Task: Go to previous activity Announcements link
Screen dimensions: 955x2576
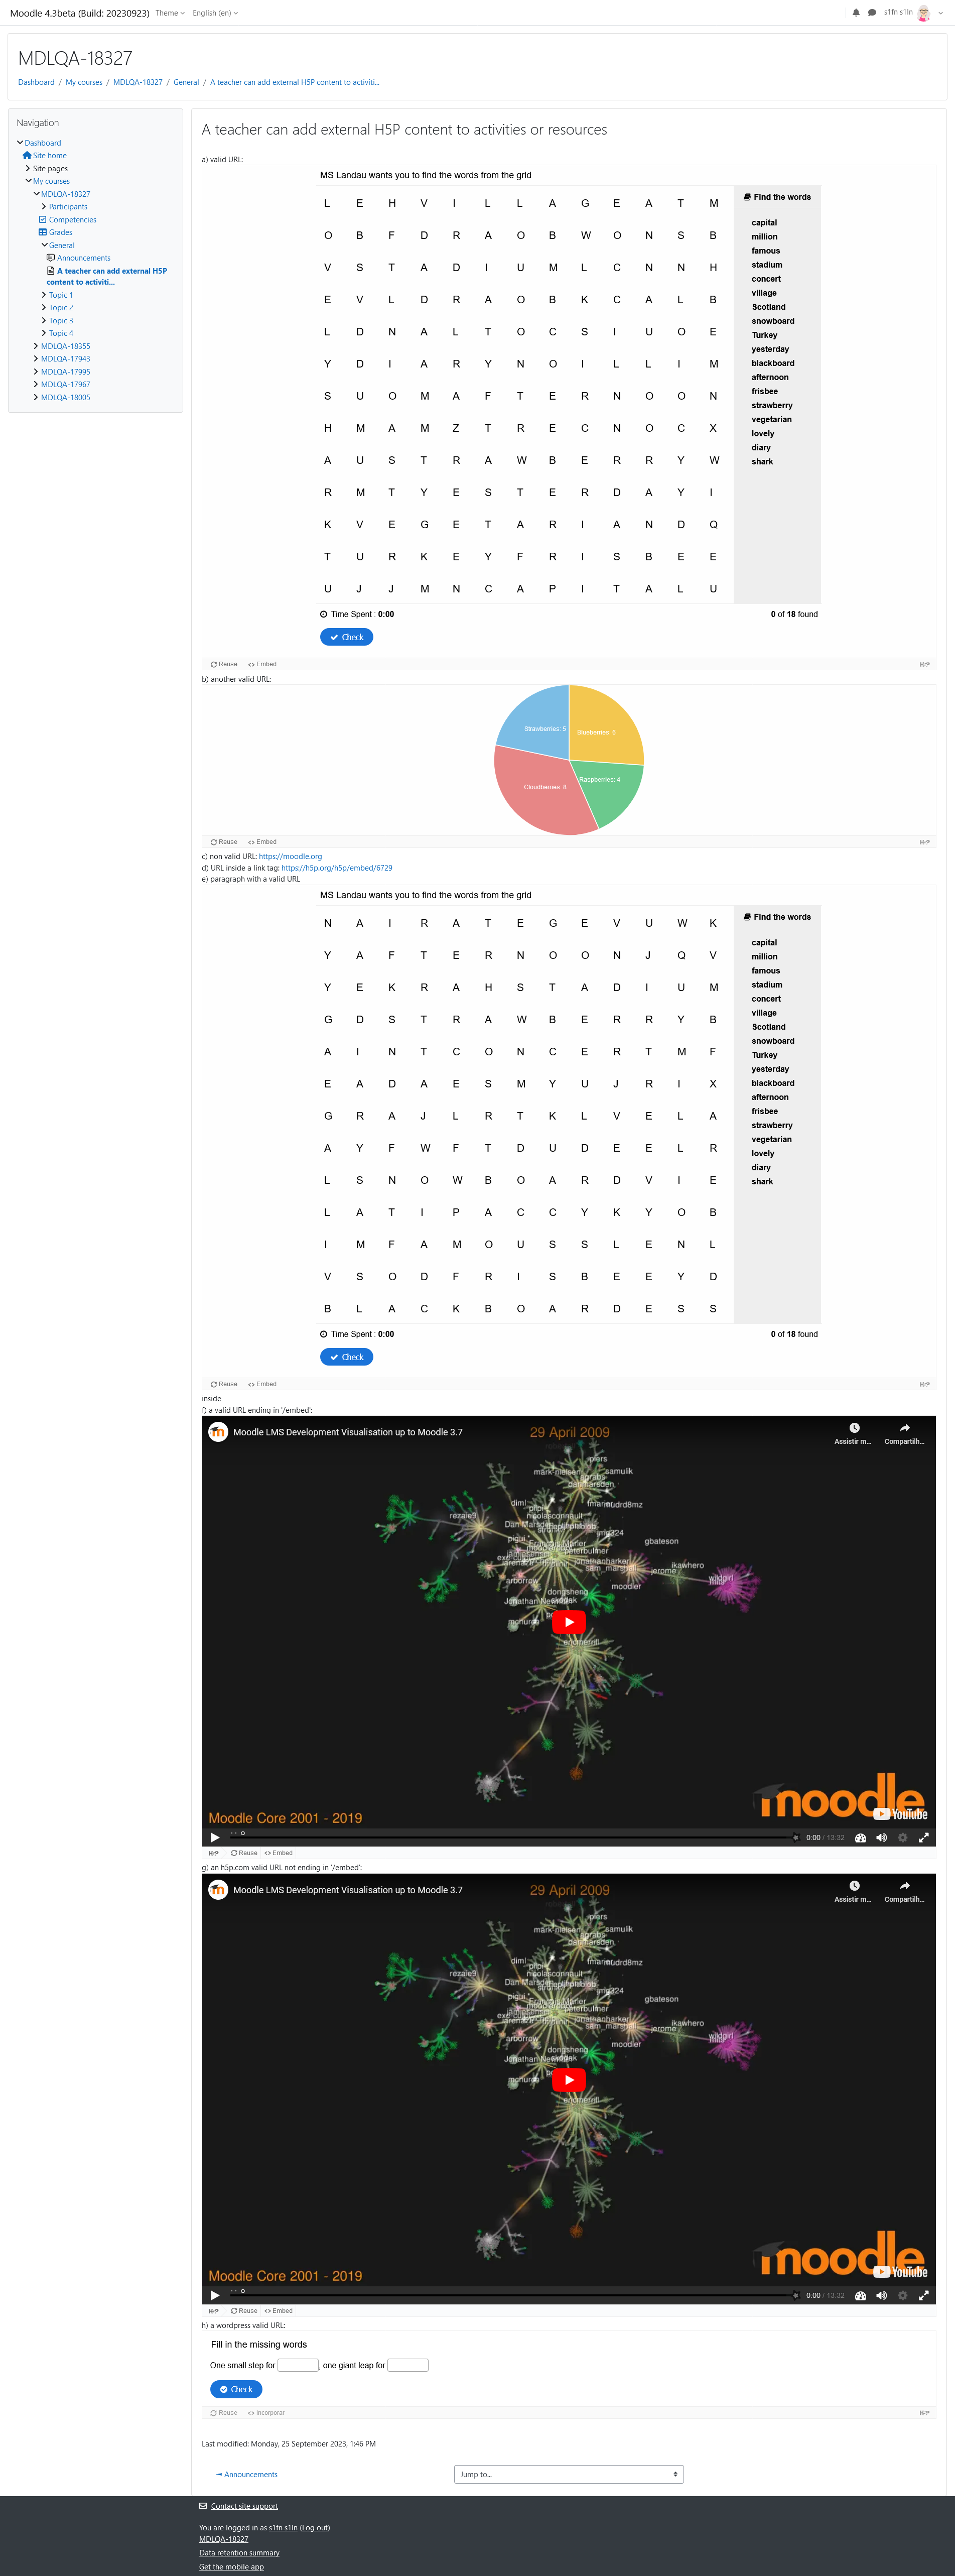Action: pos(247,2474)
